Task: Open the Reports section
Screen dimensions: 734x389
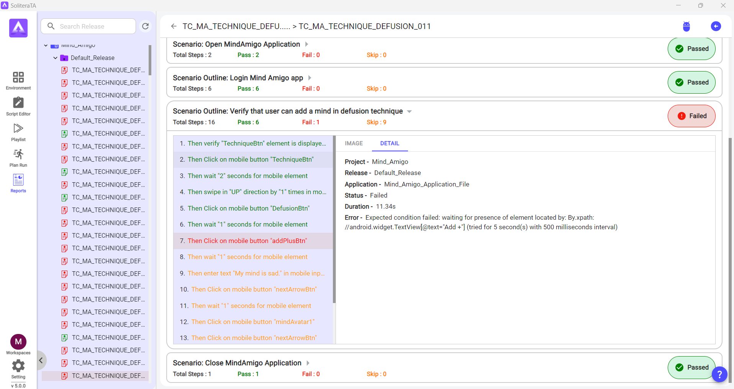Action: [18, 183]
